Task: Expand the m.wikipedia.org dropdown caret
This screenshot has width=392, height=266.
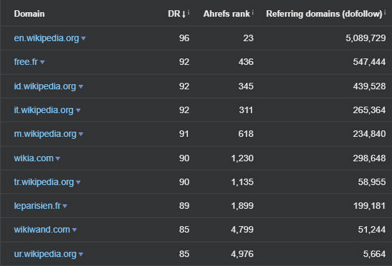Action: click(81, 134)
